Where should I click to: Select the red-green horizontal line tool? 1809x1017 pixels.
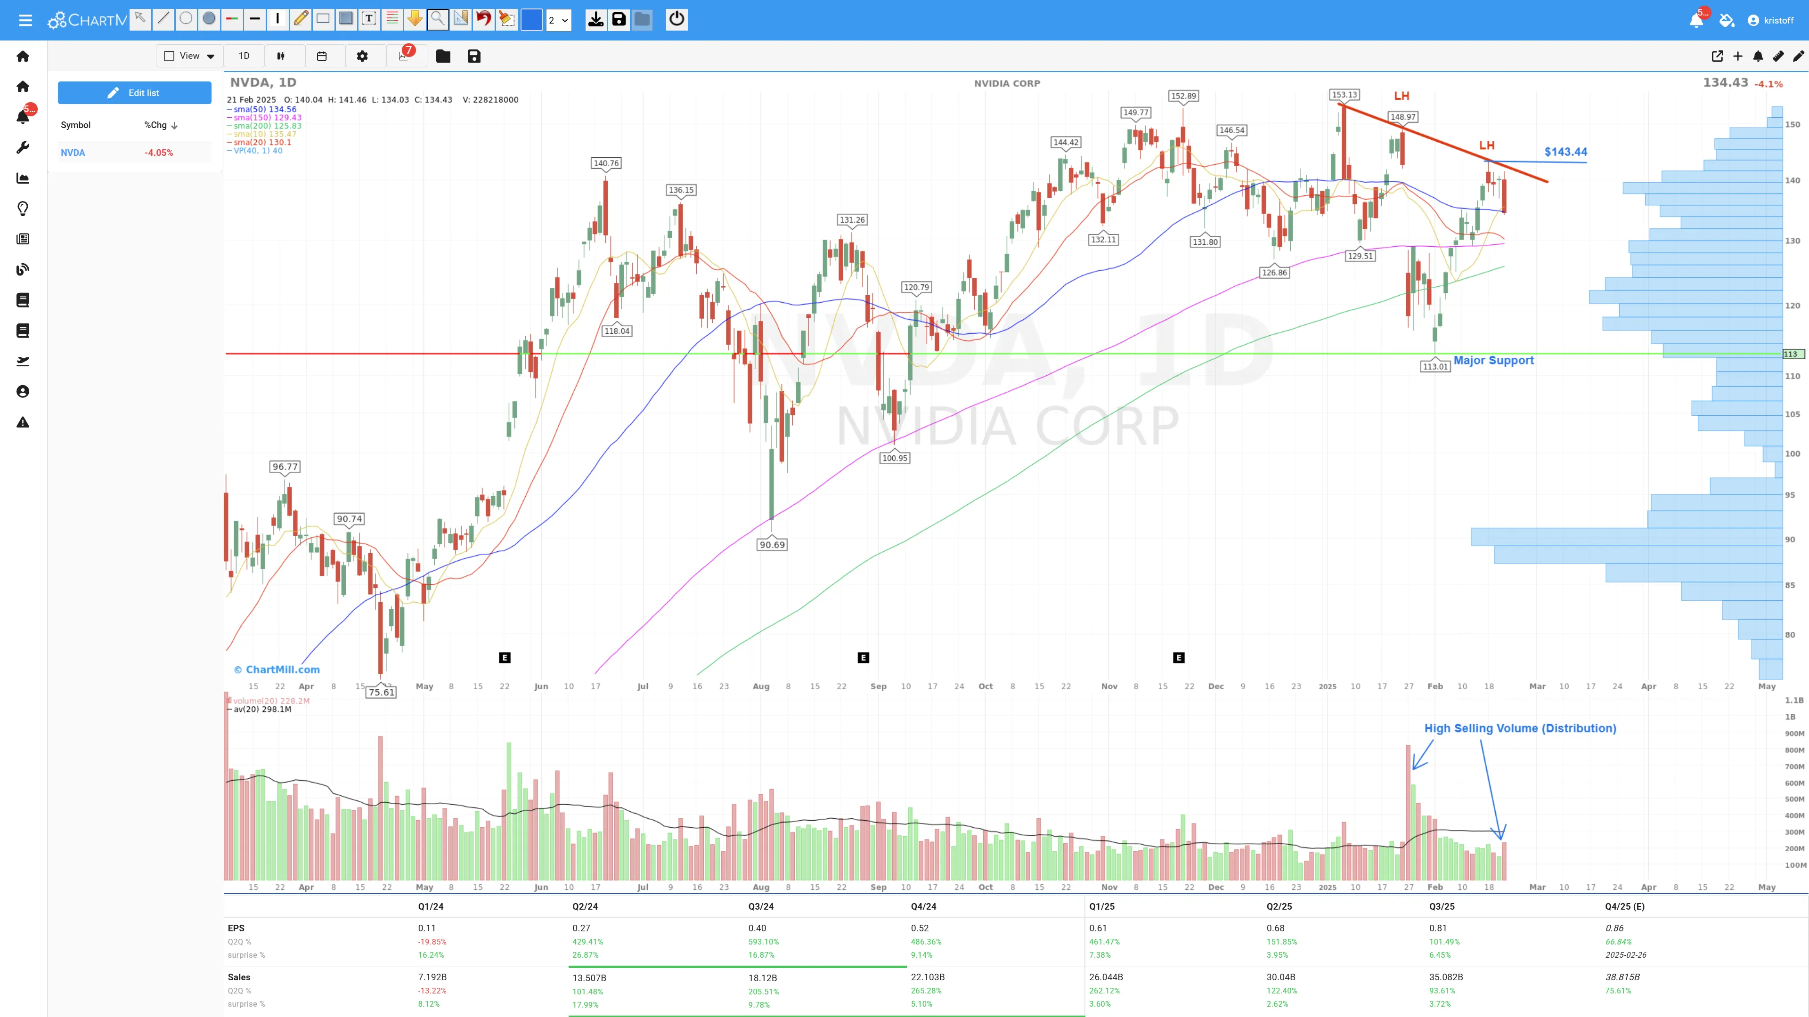click(232, 19)
